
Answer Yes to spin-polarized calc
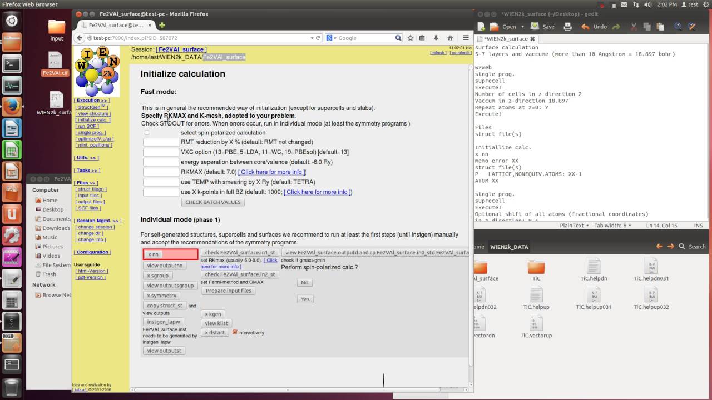click(305, 299)
